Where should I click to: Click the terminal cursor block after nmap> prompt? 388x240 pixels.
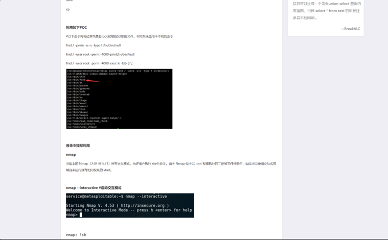[x=81, y=215]
